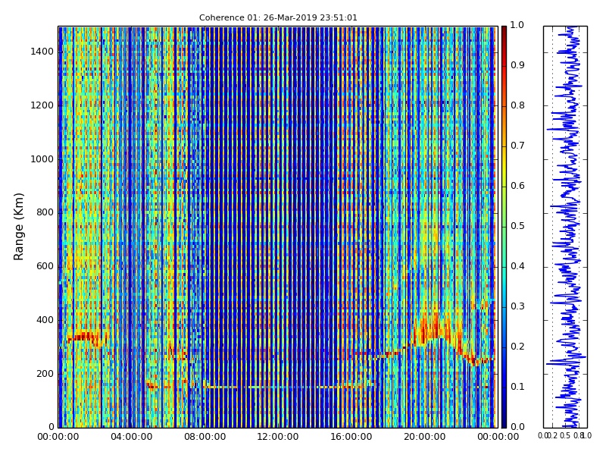Viewport: 606px width, 455px height.
Task: Click the dark blue bottom of colorbar
Action: (504, 420)
